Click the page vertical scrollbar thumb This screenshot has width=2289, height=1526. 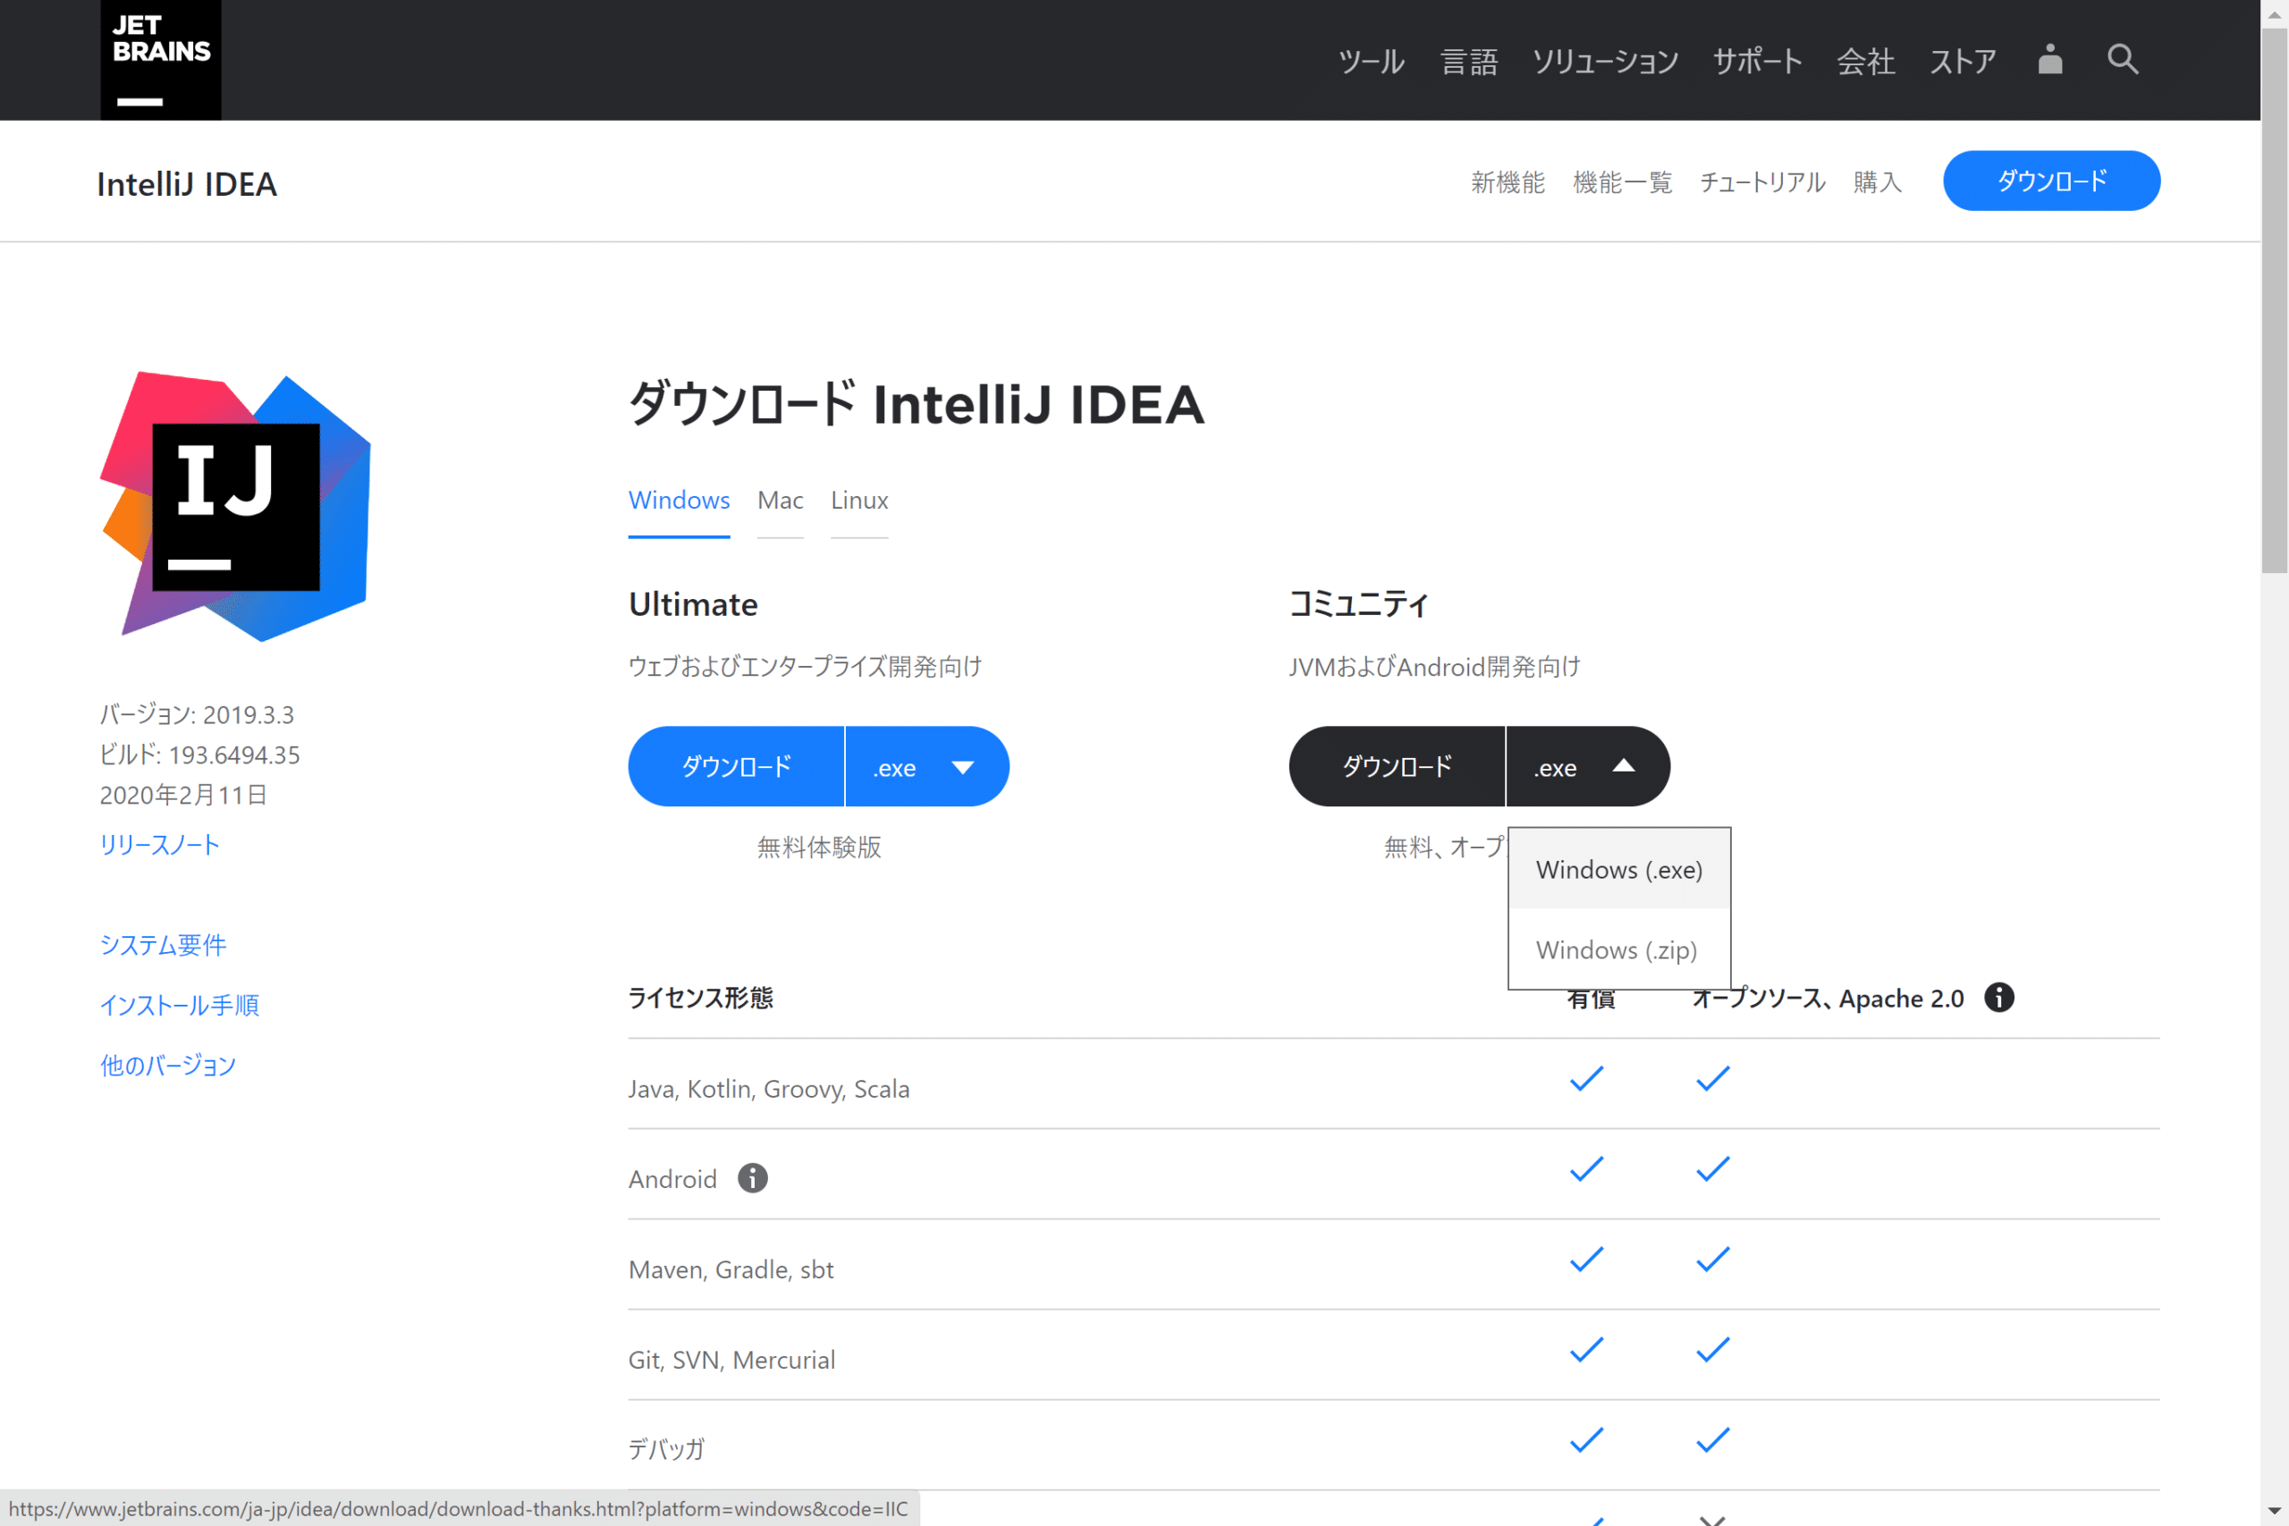point(2275,301)
